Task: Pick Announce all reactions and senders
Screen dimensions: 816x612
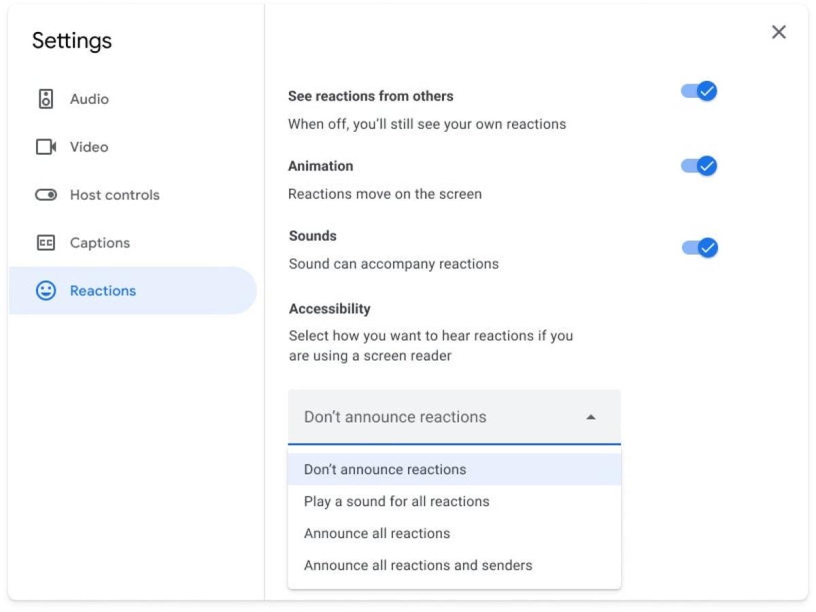Action: (x=418, y=565)
